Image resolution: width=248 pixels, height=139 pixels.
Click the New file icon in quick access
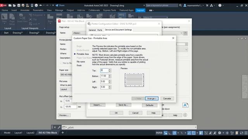click(10, 5)
